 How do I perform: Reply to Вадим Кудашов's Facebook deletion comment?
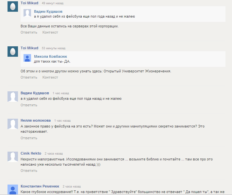click(29, 105)
